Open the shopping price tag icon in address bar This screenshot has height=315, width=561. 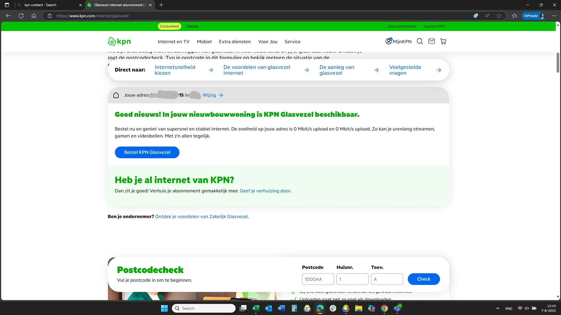coord(476,16)
